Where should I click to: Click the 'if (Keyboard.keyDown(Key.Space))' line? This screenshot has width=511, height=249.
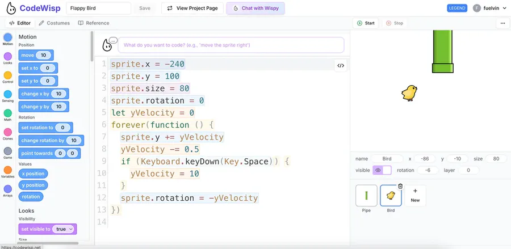tap(205, 162)
